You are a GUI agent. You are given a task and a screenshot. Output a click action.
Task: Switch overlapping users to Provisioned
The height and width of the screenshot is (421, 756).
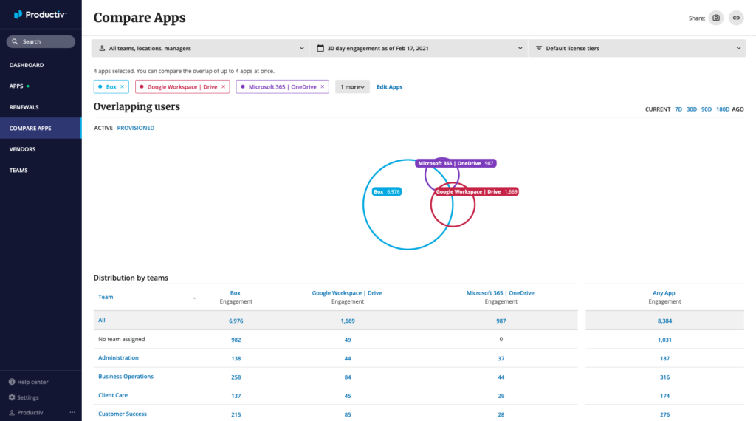coord(136,128)
